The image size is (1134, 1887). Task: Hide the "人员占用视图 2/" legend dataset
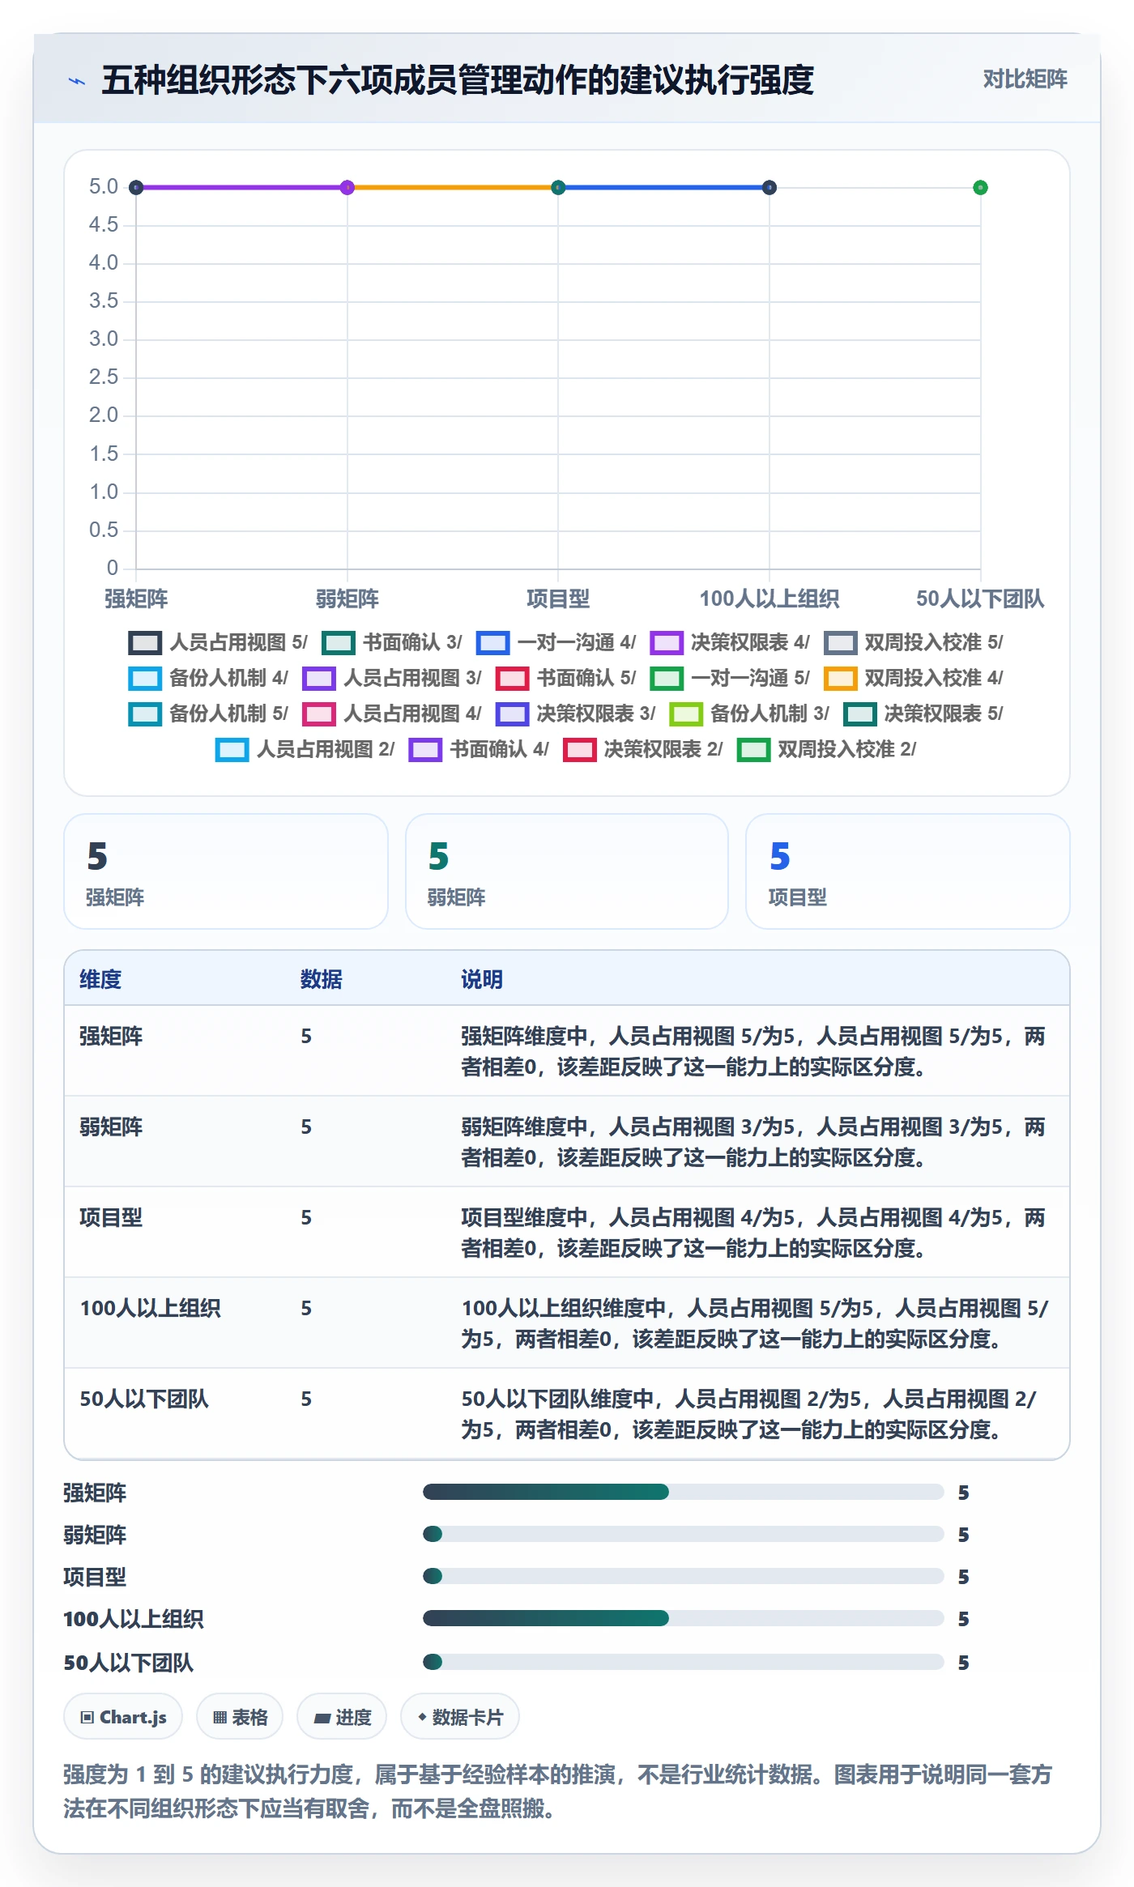click(305, 750)
